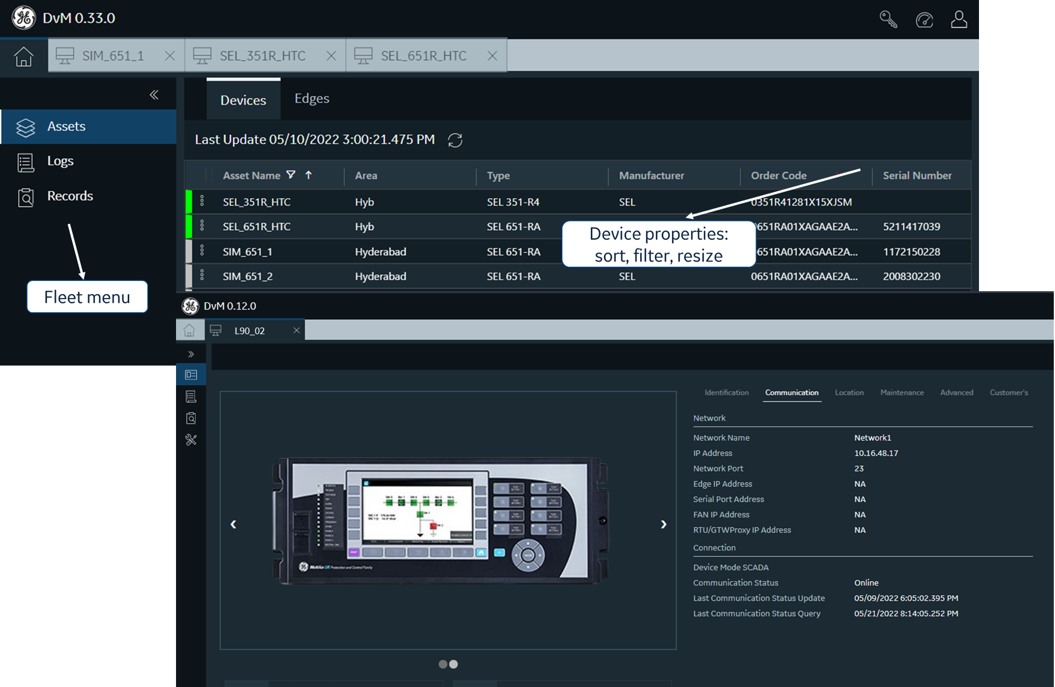Select second carousel dot indicator
This screenshot has width=1055, height=687.
[x=454, y=664]
